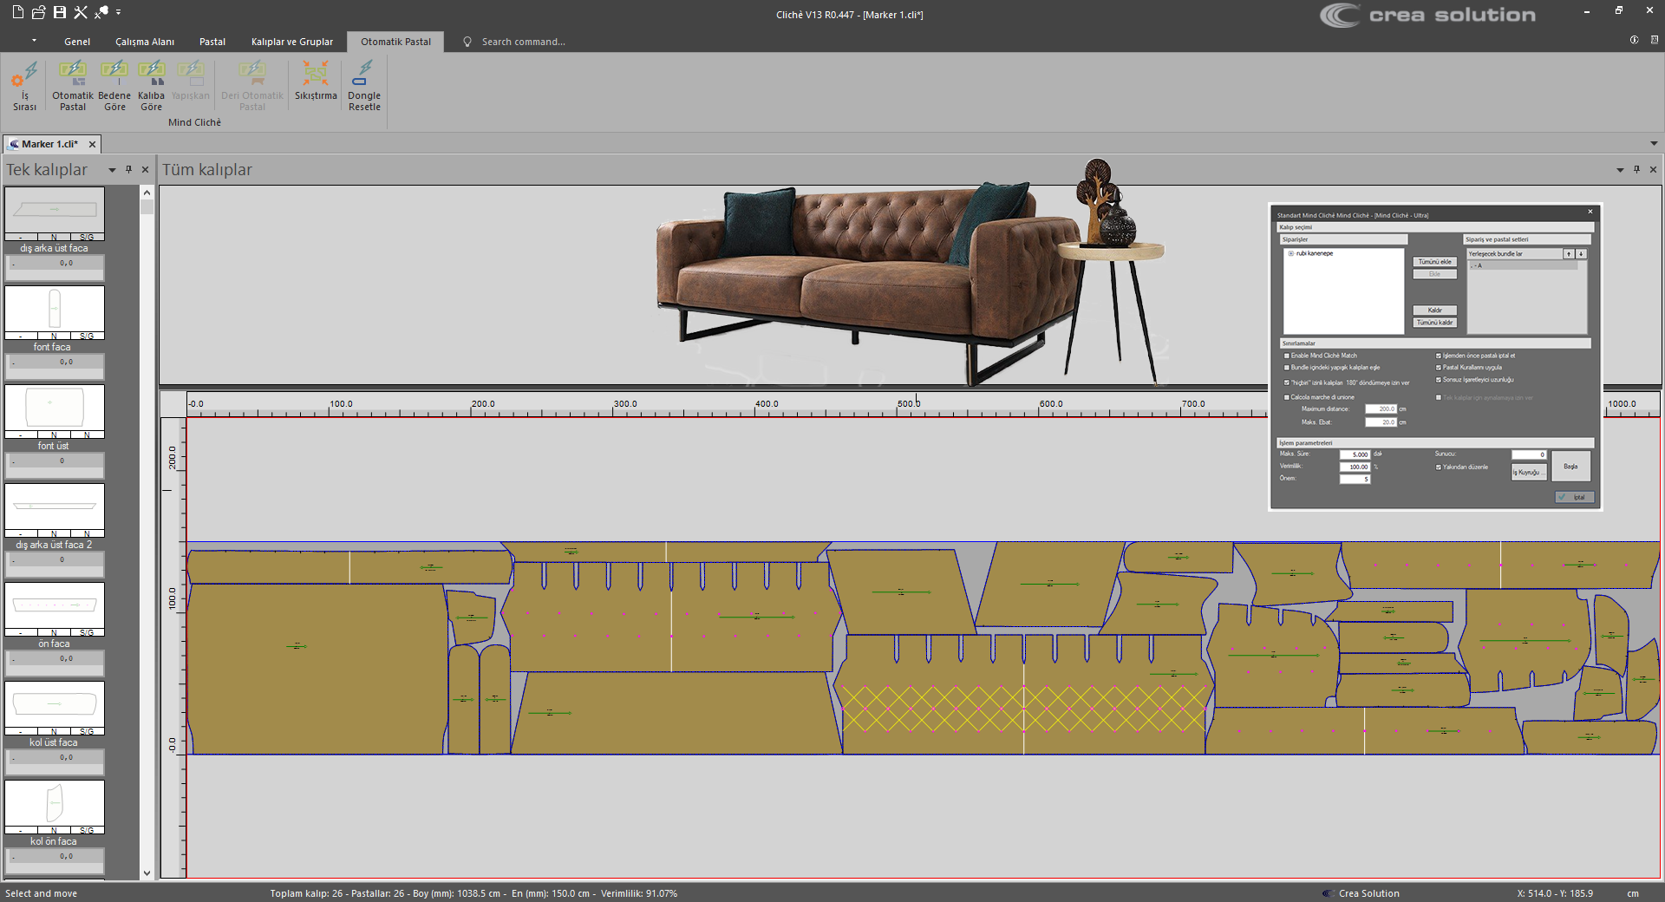Enable Mind Clichè Match checkbox
This screenshot has width=1665, height=902.
(1287, 356)
